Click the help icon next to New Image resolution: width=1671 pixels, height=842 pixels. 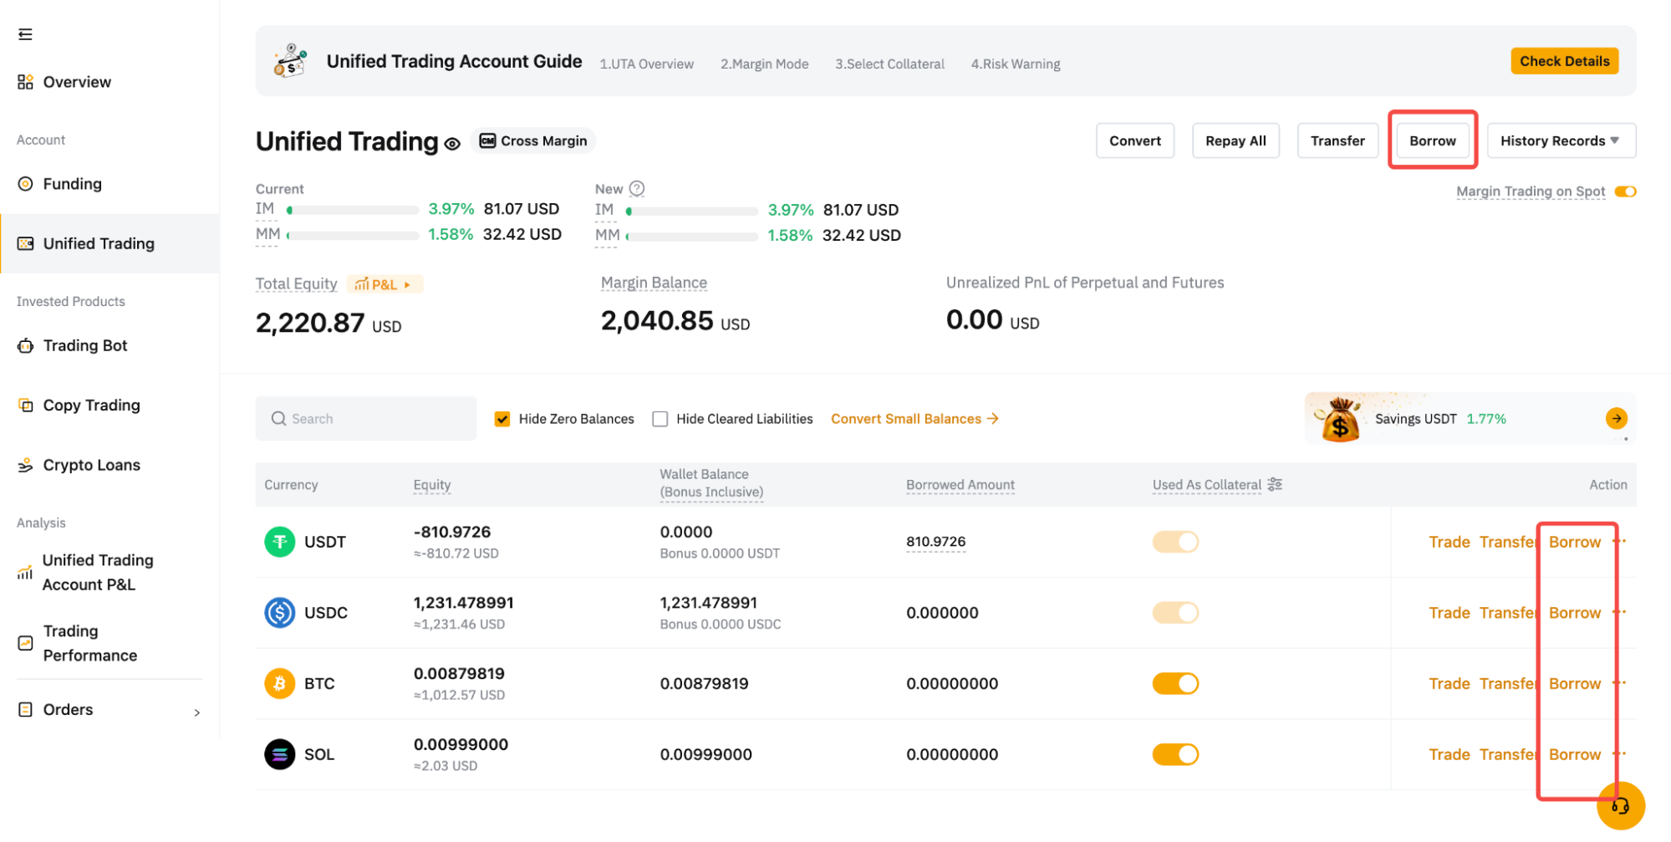coord(637,189)
